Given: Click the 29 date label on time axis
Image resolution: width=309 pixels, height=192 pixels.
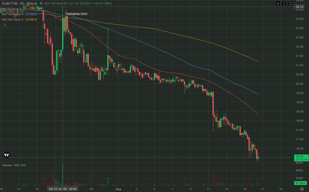Looking at the screenshot, I should tap(91, 189).
